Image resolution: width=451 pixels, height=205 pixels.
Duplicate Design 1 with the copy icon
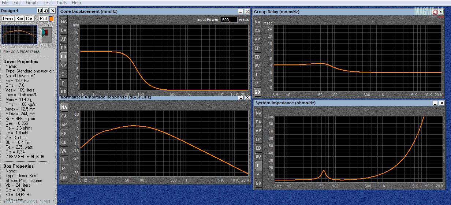(45, 11)
